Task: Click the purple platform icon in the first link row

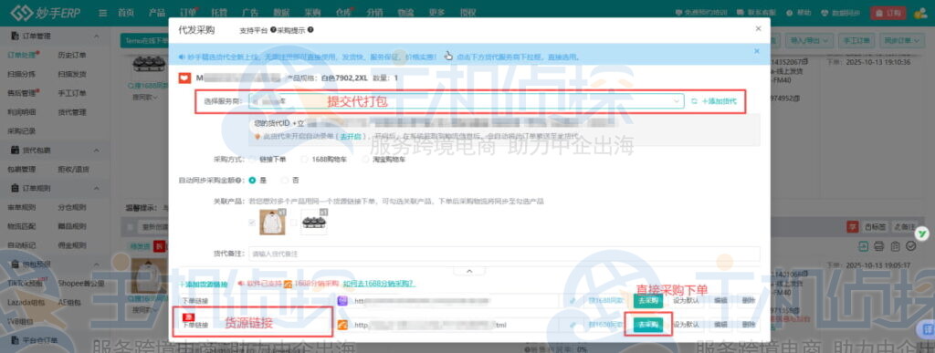Action: click(x=342, y=301)
